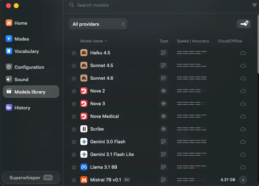Click the Deepgram logo for Nova Medical
Image resolution: width=259 pixels, height=186 pixels.
(84, 116)
